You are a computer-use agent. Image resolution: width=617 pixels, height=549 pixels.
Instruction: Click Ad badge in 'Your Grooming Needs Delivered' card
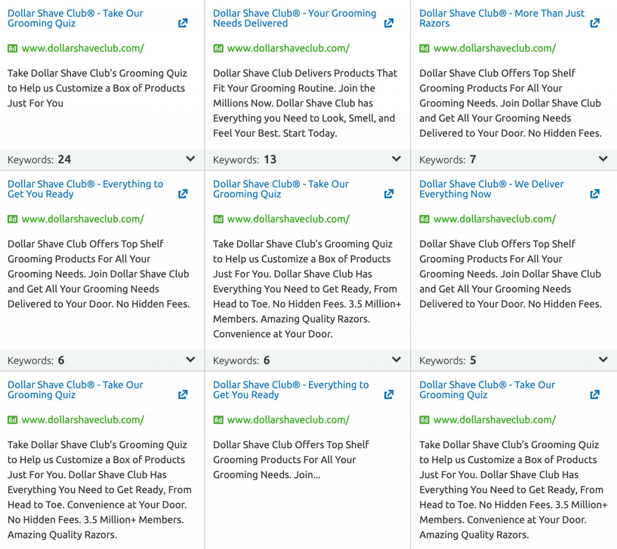pos(218,48)
